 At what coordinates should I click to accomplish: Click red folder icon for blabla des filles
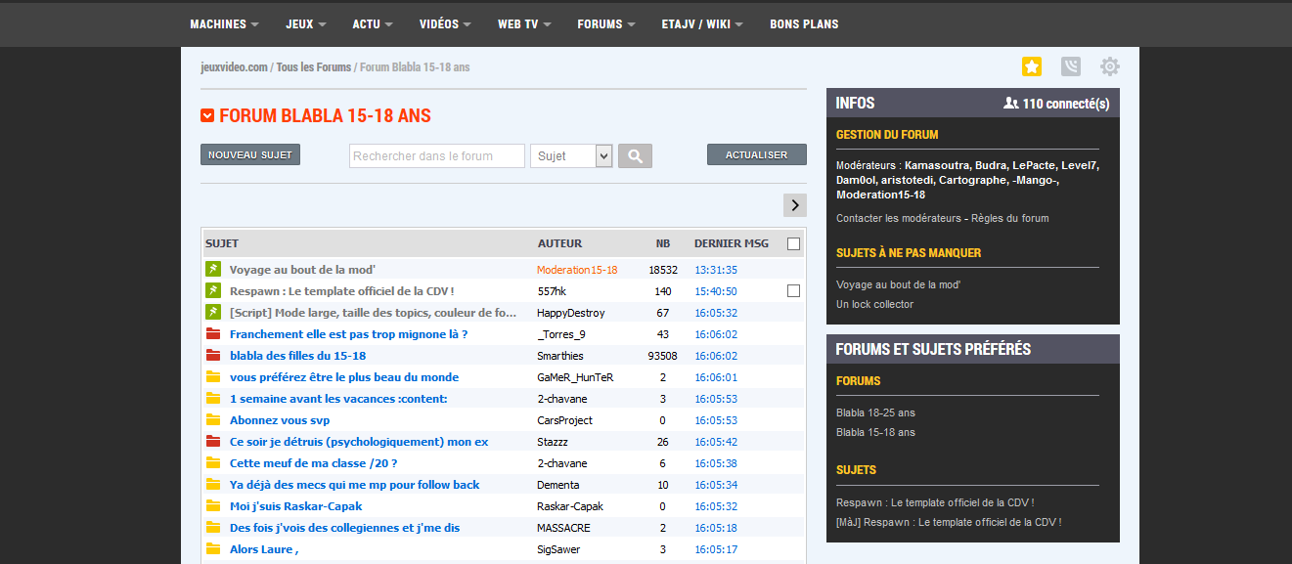coord(213,355)
